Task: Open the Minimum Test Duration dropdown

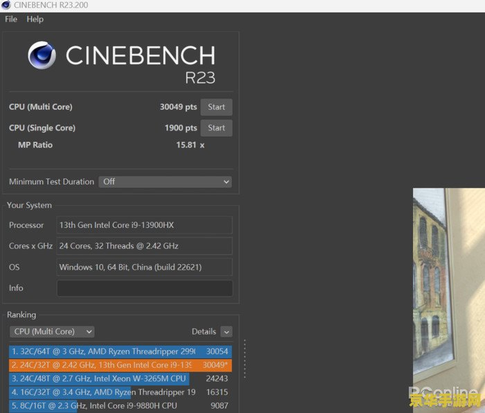Action: coord(165,182)
